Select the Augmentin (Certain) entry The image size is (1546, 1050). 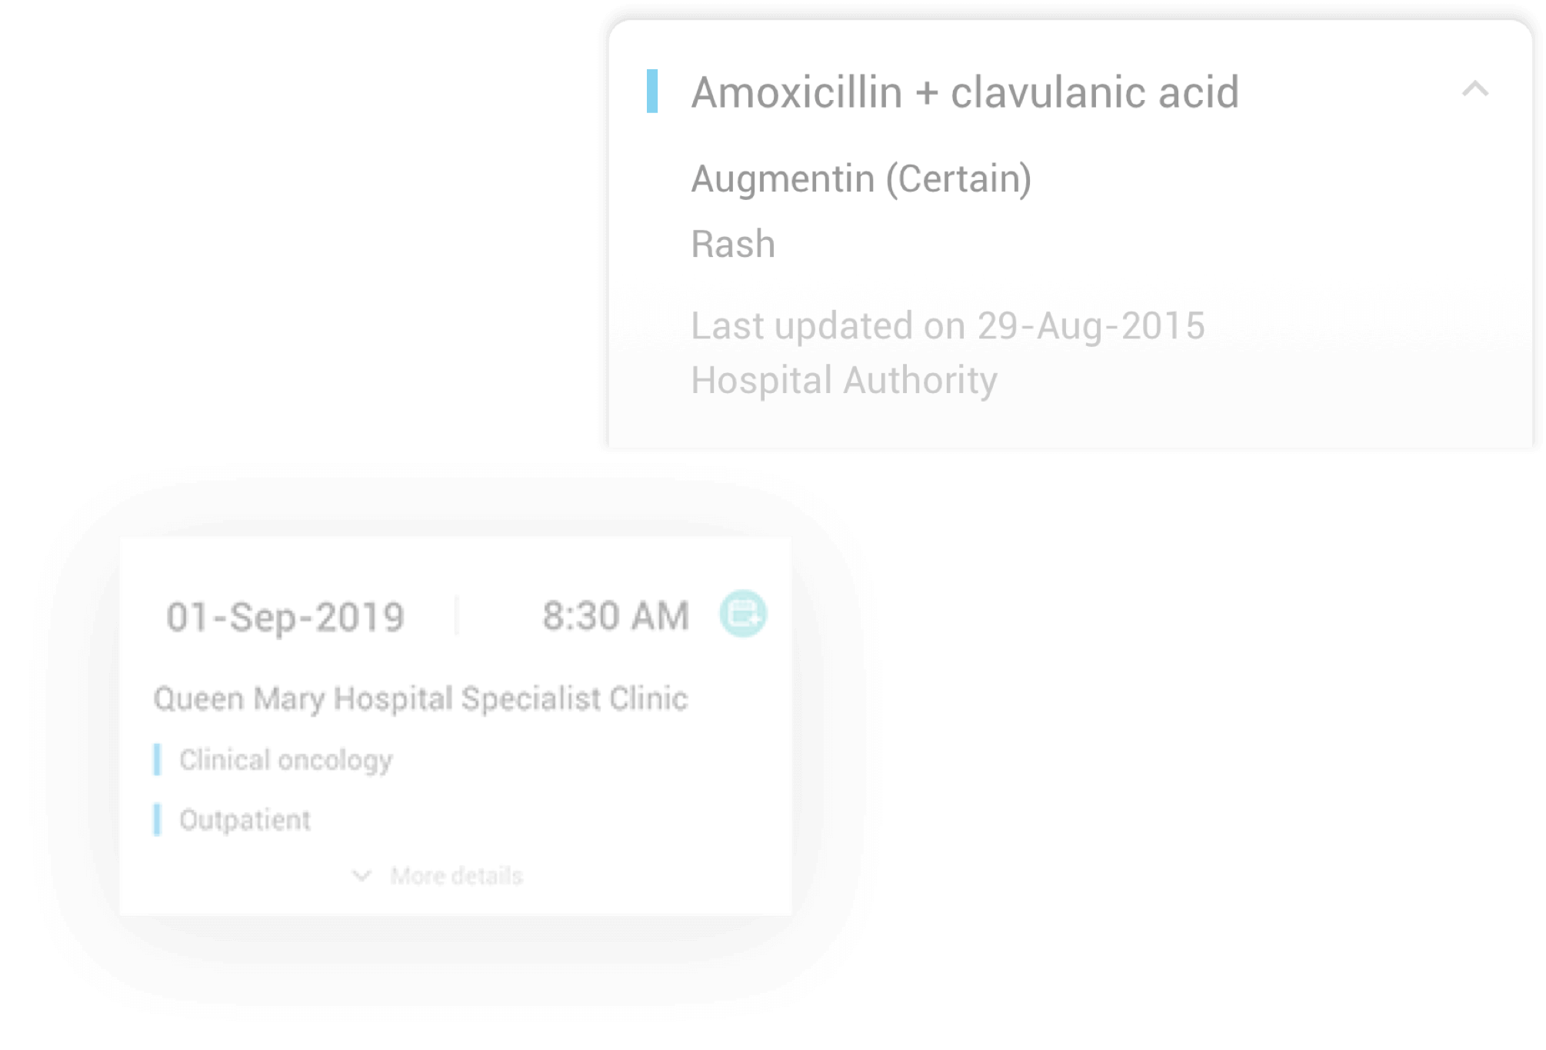click(x=861, y=179)
